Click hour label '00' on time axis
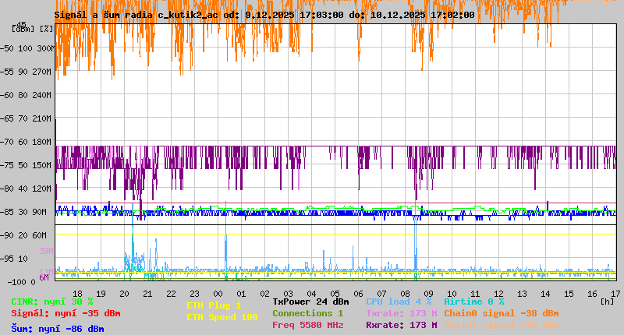The height and width of the screenshot is (335, 624). [218, 294]
